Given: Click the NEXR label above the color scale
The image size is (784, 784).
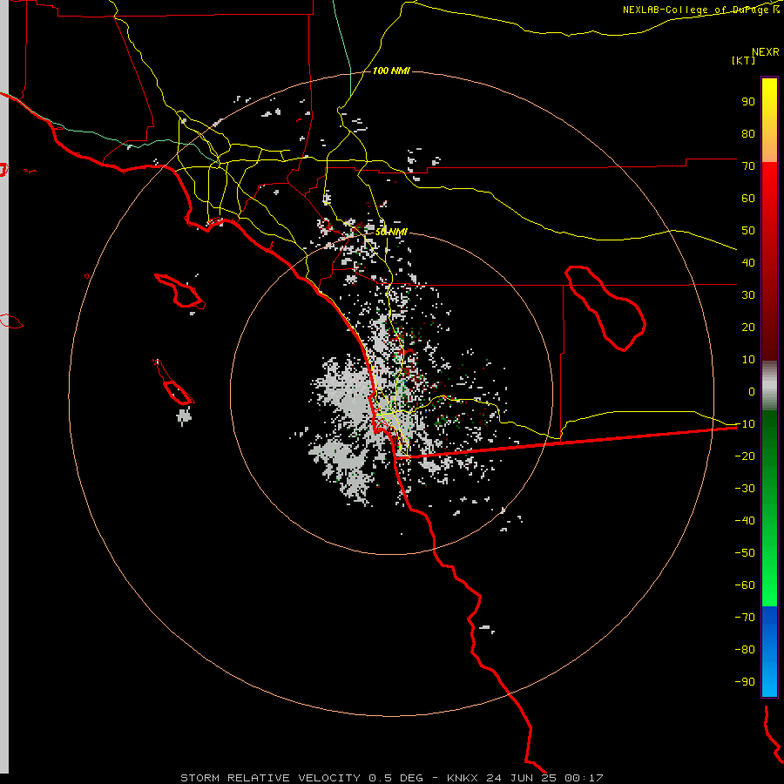Looking at the screenshot, I should [766, 52].
